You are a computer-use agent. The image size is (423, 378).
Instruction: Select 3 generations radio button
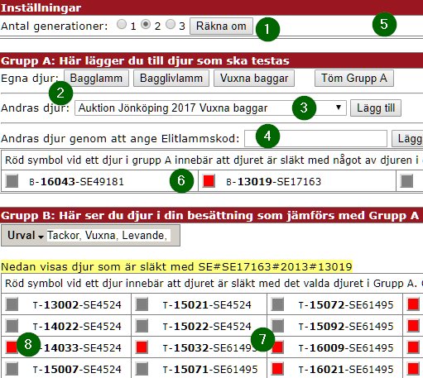pyautogui.click(x=171, y=24)
